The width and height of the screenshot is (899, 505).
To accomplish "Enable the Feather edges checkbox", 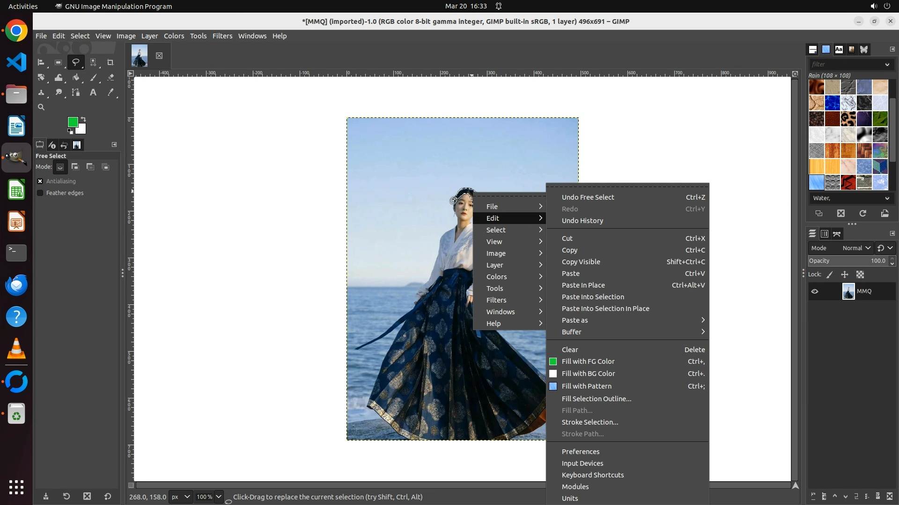I will click(x=40, y=193).
